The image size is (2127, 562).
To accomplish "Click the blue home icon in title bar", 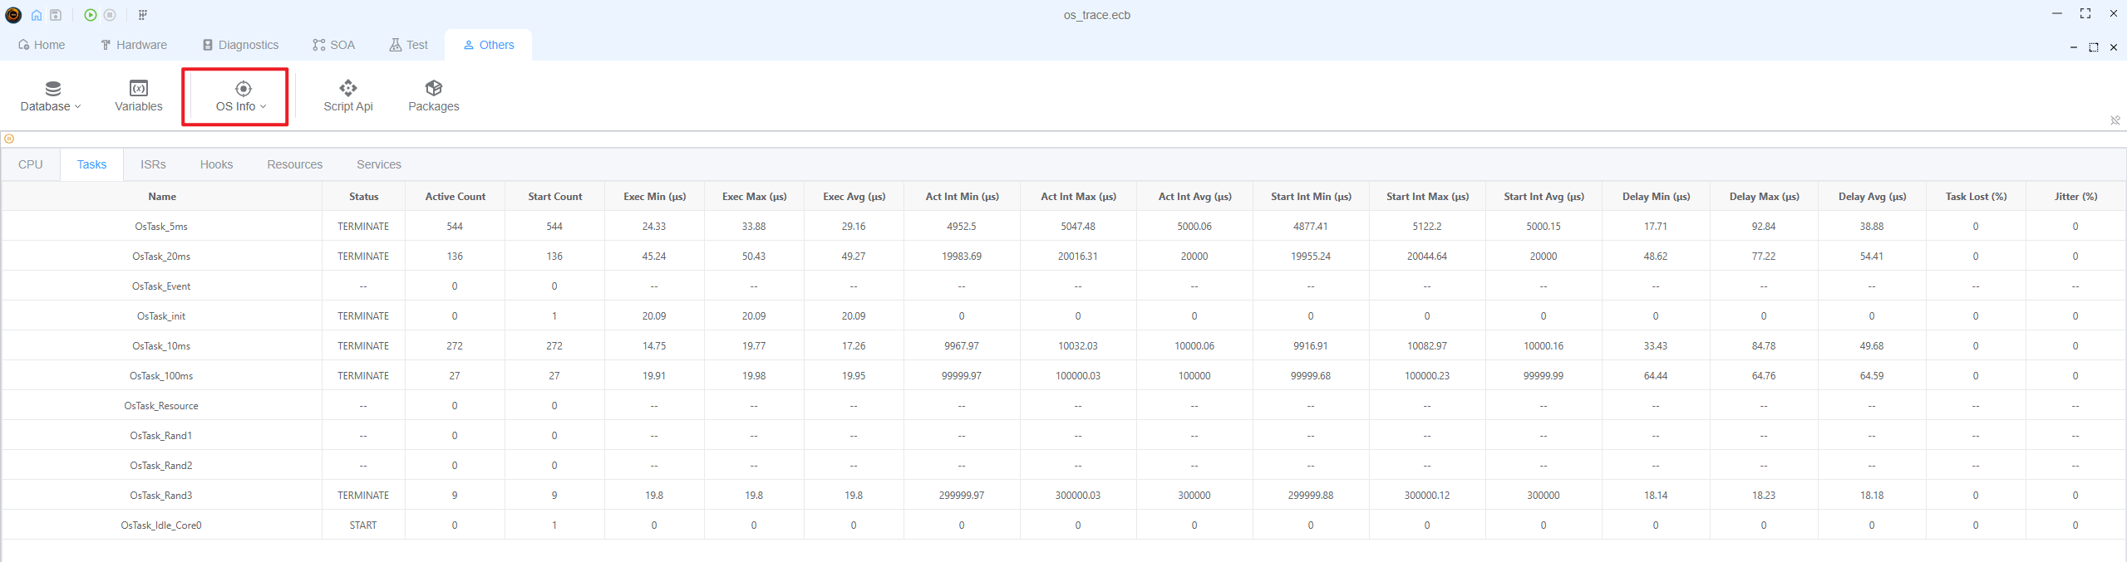I will coord(37,15).
